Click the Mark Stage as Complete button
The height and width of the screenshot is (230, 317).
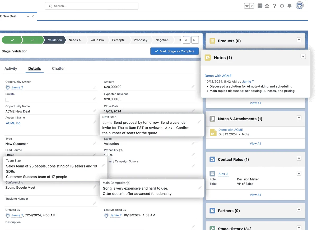(174, 51)
